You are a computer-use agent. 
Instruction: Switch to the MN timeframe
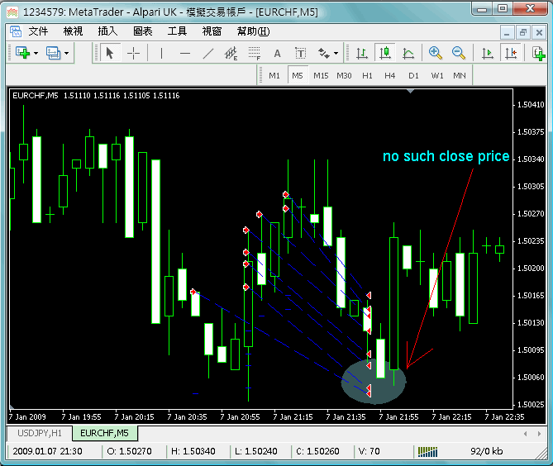[460, 75]
